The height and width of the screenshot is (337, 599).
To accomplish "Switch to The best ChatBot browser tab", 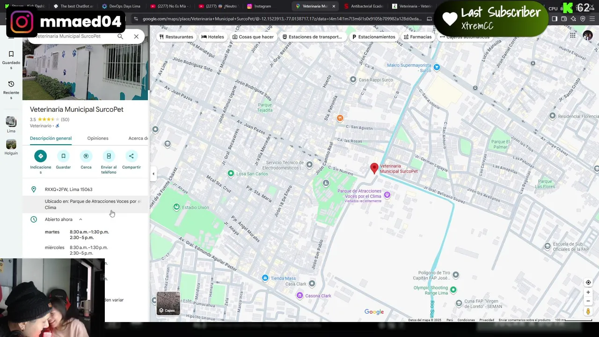I will (x=73, y=6).
